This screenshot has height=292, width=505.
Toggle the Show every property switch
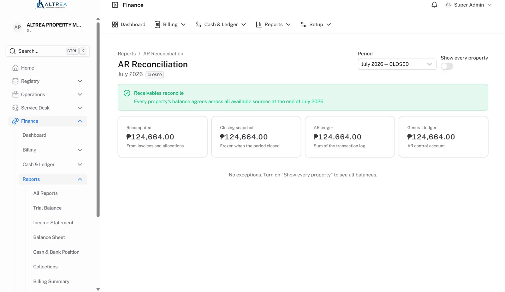pos(447,66)
